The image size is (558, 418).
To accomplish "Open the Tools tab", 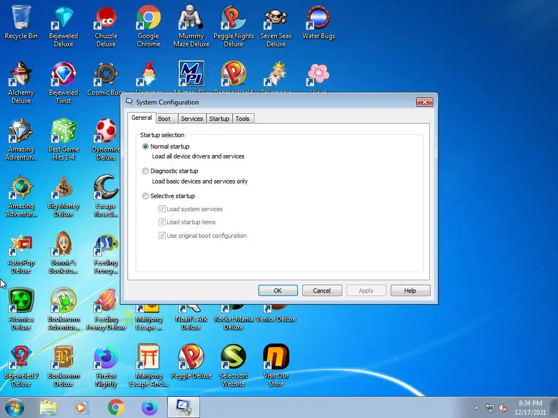I will (242, 119).
